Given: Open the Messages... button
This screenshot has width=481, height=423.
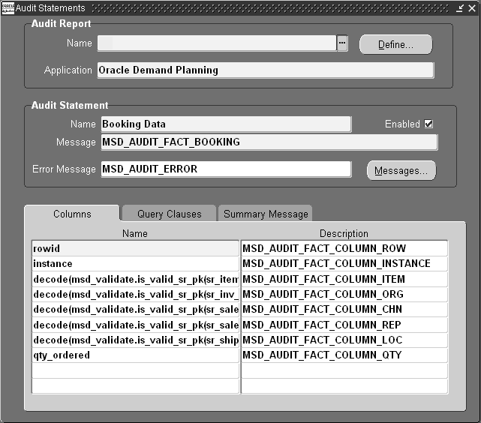Looking at the screenshot, I should point(401,170).
